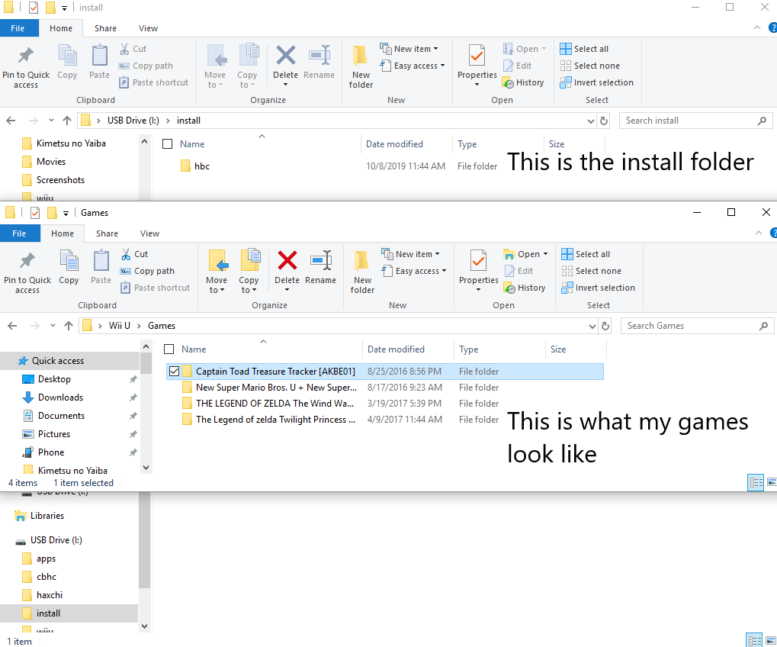Go up one level in Games window
The width and height of the screenshot is (777, 647).
69,326
